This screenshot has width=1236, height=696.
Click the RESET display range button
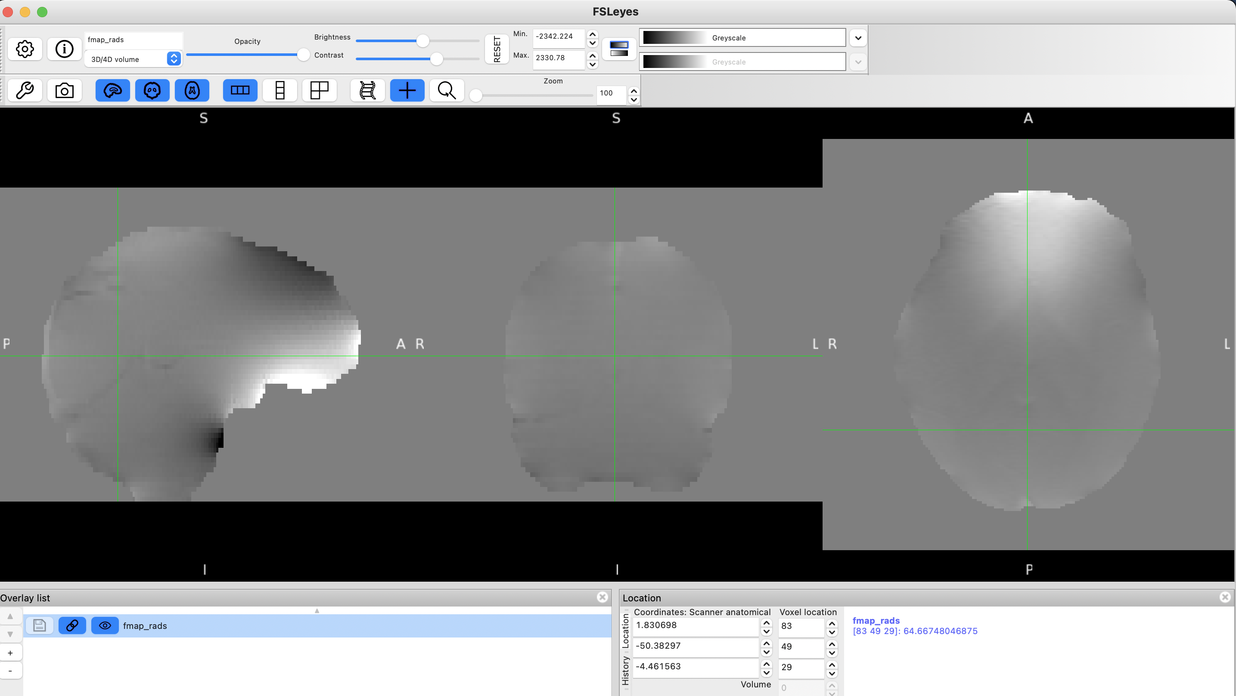[x=497, y=49]
